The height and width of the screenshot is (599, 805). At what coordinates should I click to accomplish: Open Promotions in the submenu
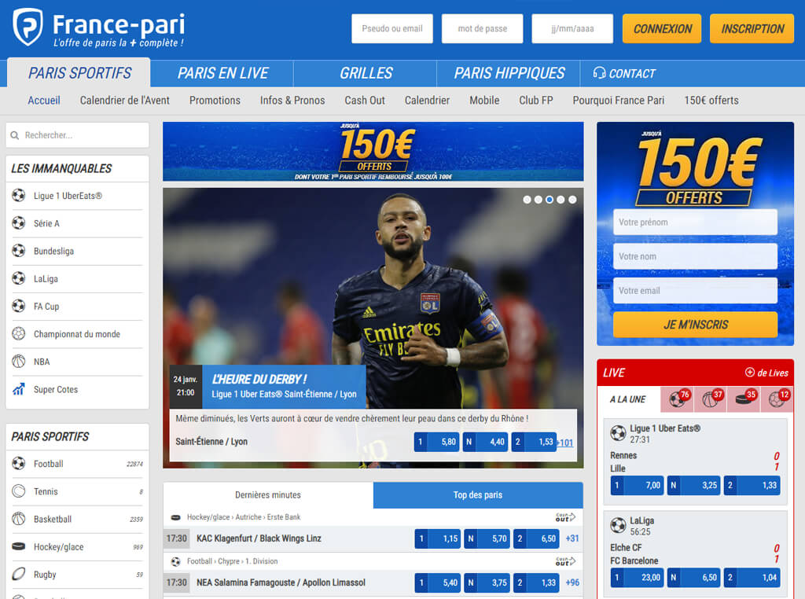point(215,100)
